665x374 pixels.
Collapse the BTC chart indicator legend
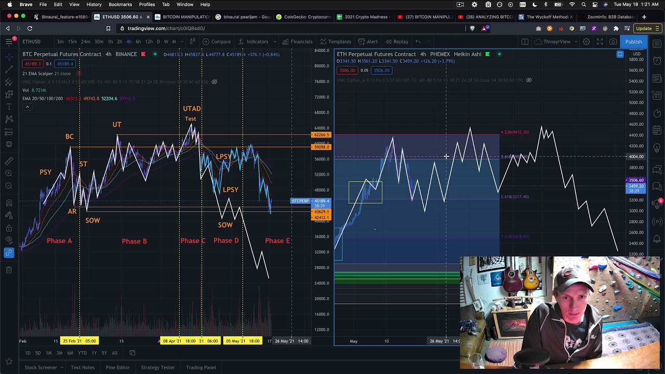[x=27, y=107]
